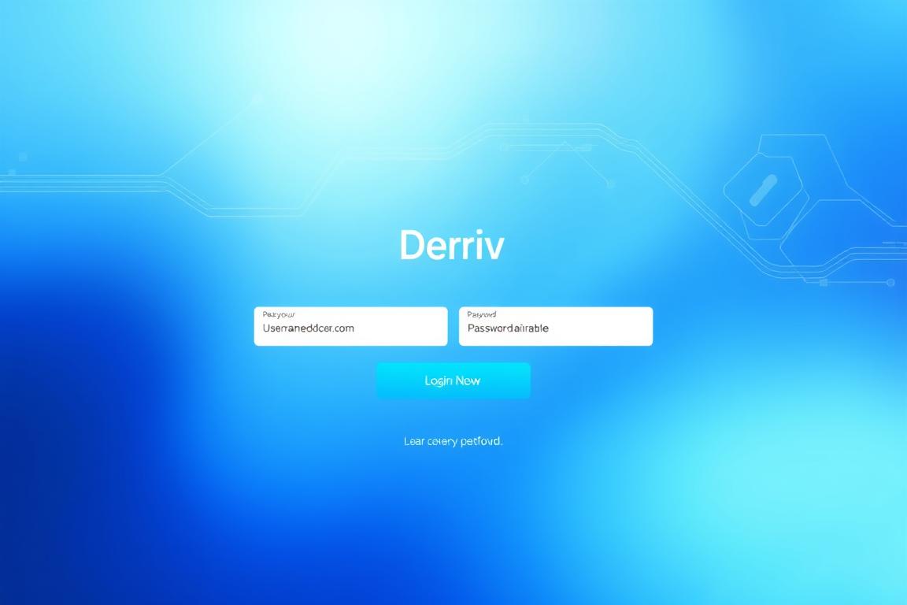907x605 pixels.
Task: Click the center of the Login Now button
Action: [x=453, y=380]
